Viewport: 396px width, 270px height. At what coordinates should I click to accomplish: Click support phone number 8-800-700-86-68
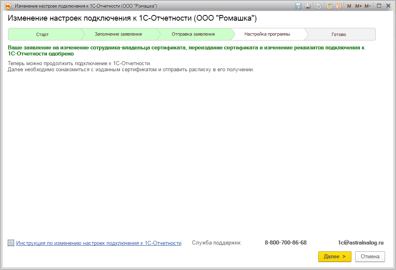(x=285, y=243)
